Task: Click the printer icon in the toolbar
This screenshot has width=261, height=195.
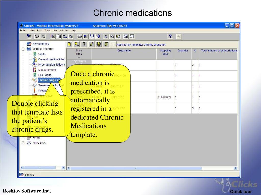Action: tap(80, 36)
